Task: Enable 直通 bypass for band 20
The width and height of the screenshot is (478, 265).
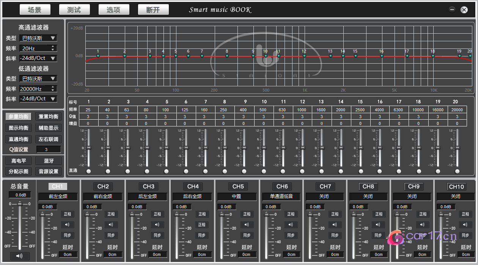Action: tap(457, 171)
